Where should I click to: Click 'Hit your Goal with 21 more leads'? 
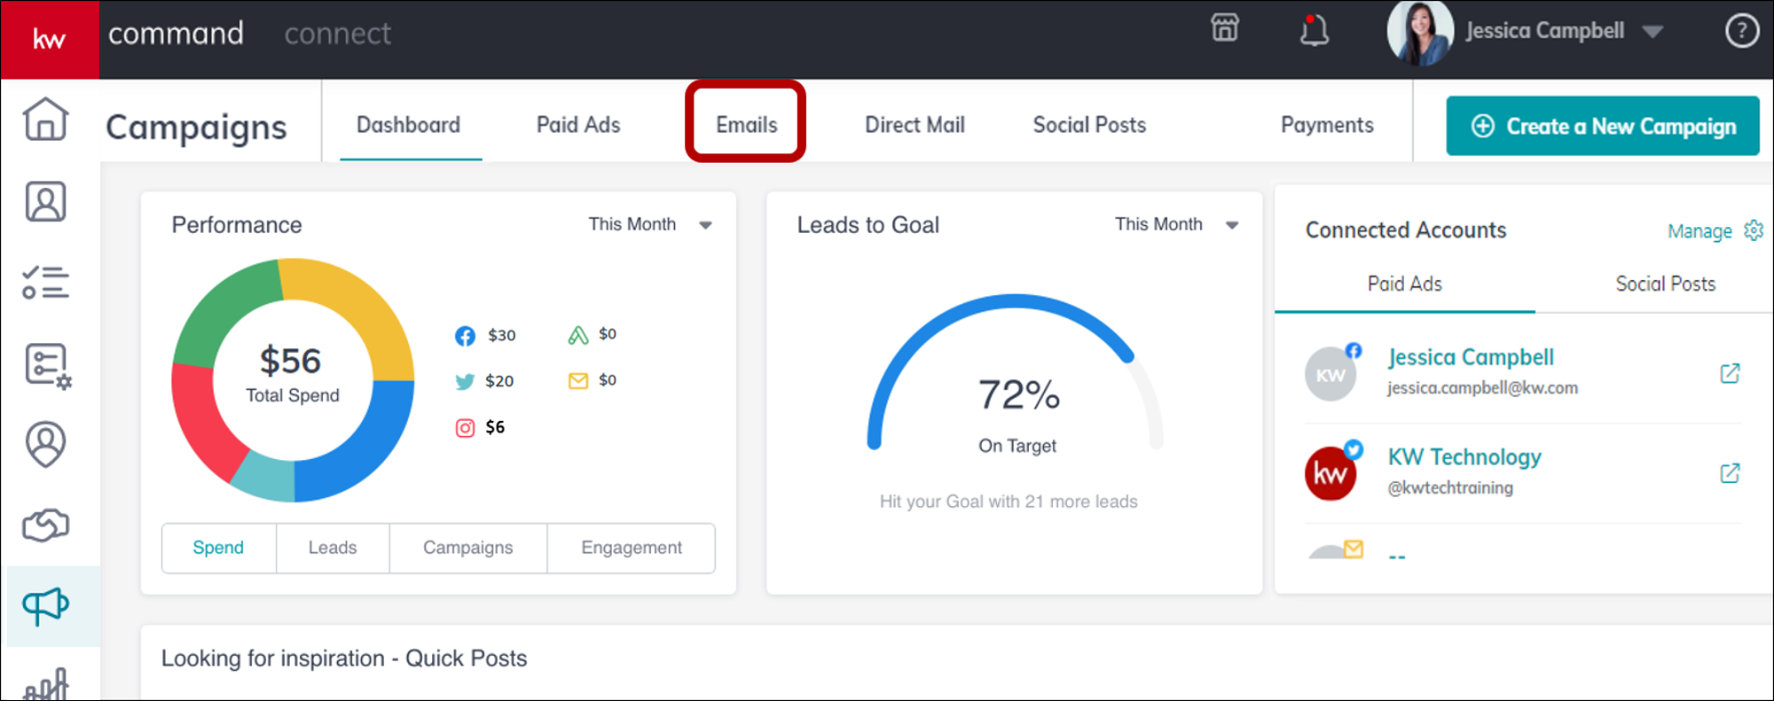point(1009,502)
